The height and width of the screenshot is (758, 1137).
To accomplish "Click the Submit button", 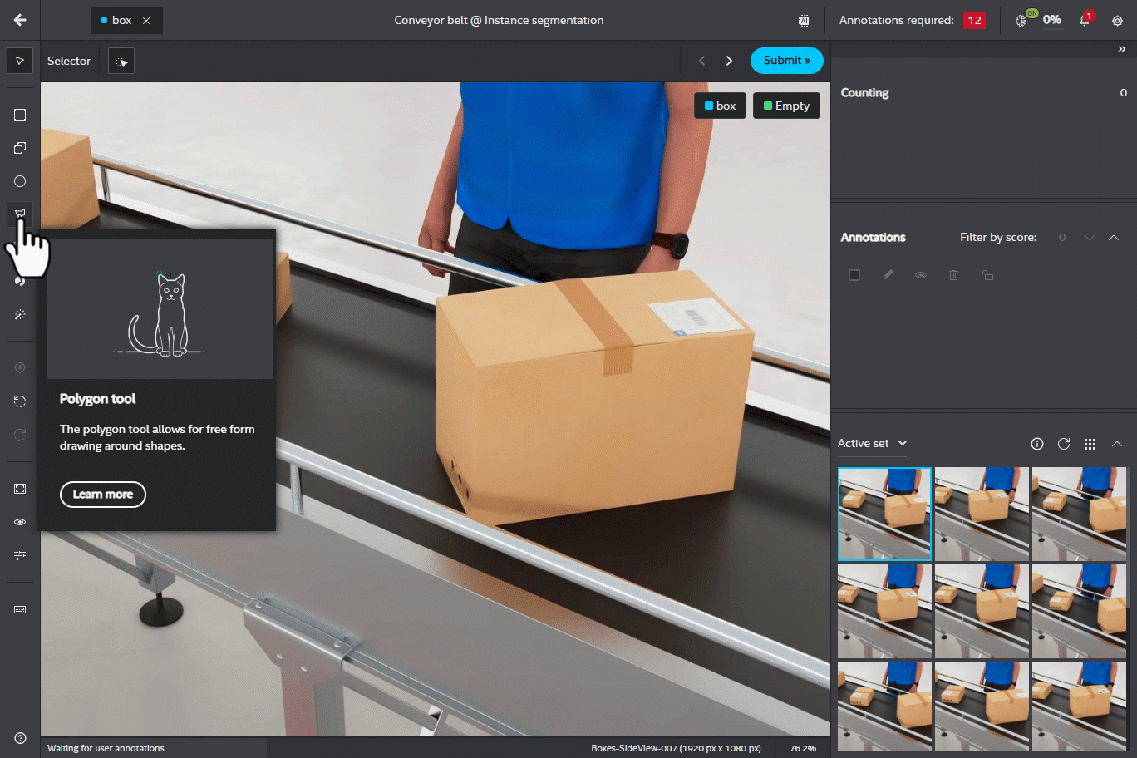I will (x=786, y=61).
